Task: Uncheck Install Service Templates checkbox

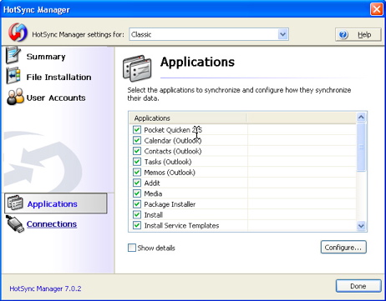Action: [137, 225]
